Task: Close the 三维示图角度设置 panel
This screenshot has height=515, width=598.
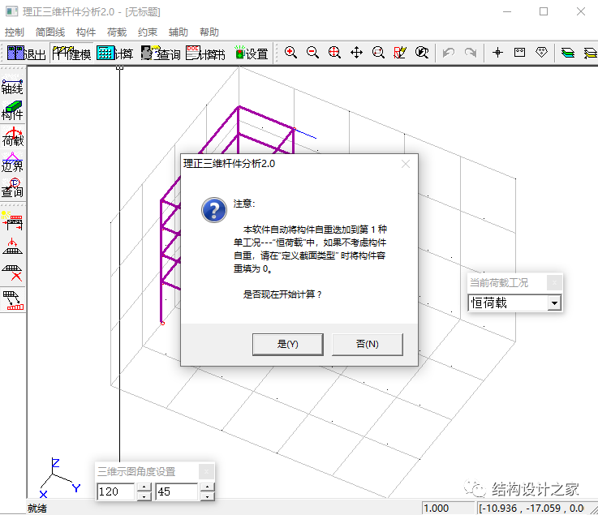Action: 206,471
